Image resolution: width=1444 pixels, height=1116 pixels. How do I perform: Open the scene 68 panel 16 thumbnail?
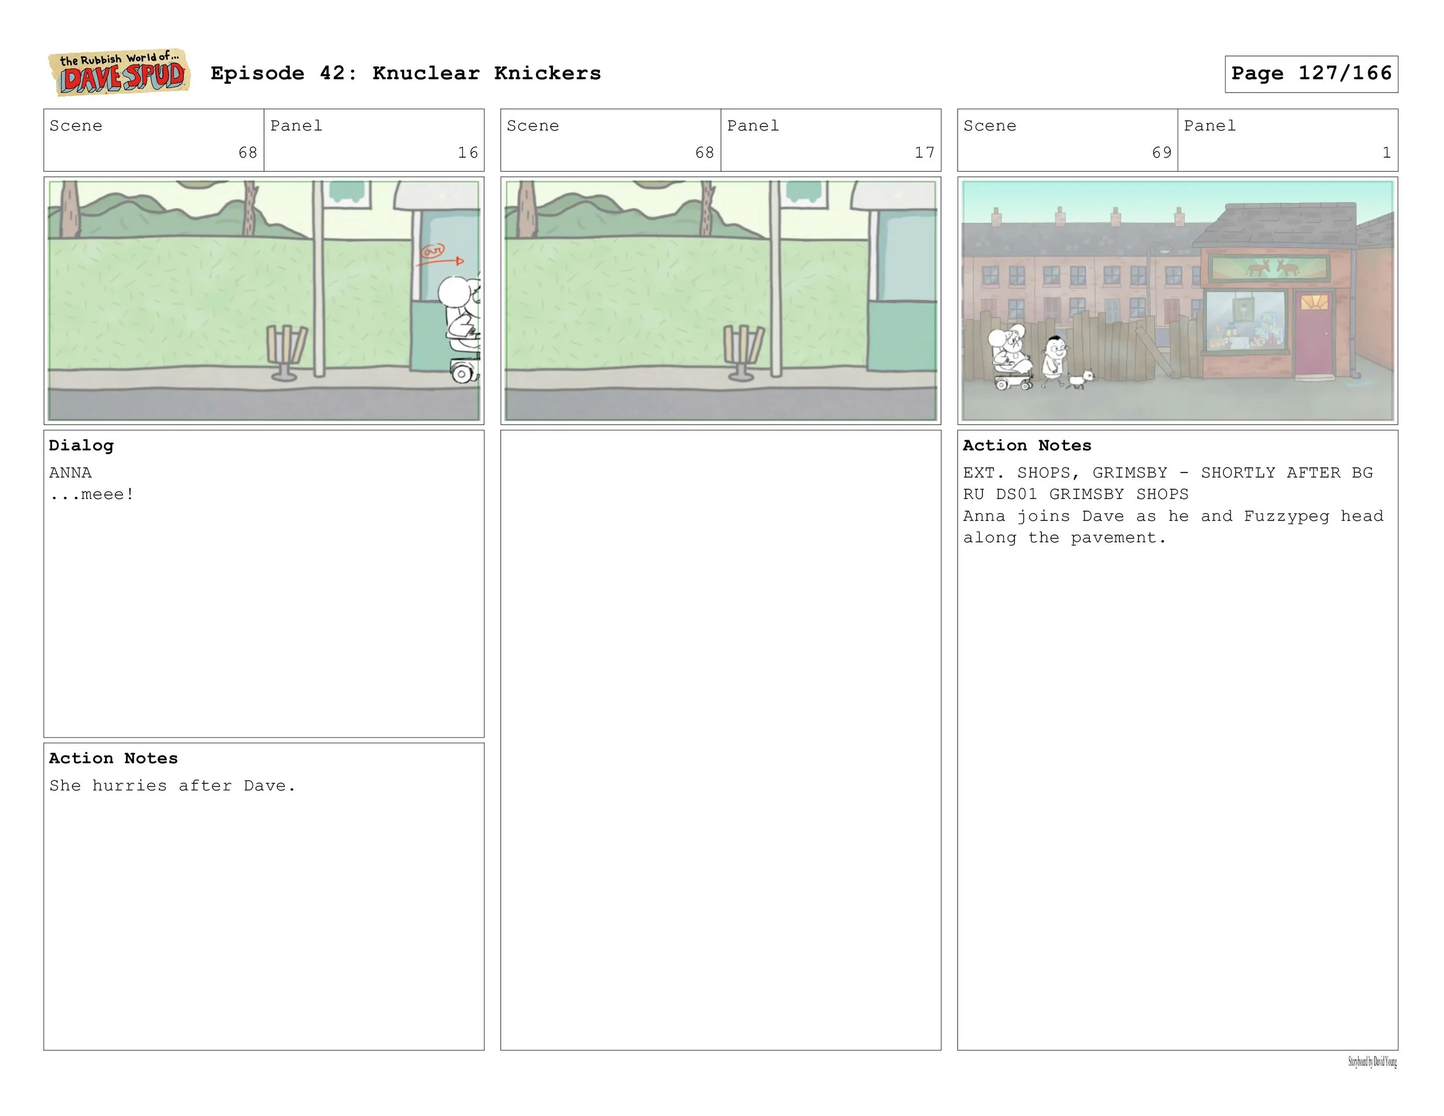pos(264,300)
